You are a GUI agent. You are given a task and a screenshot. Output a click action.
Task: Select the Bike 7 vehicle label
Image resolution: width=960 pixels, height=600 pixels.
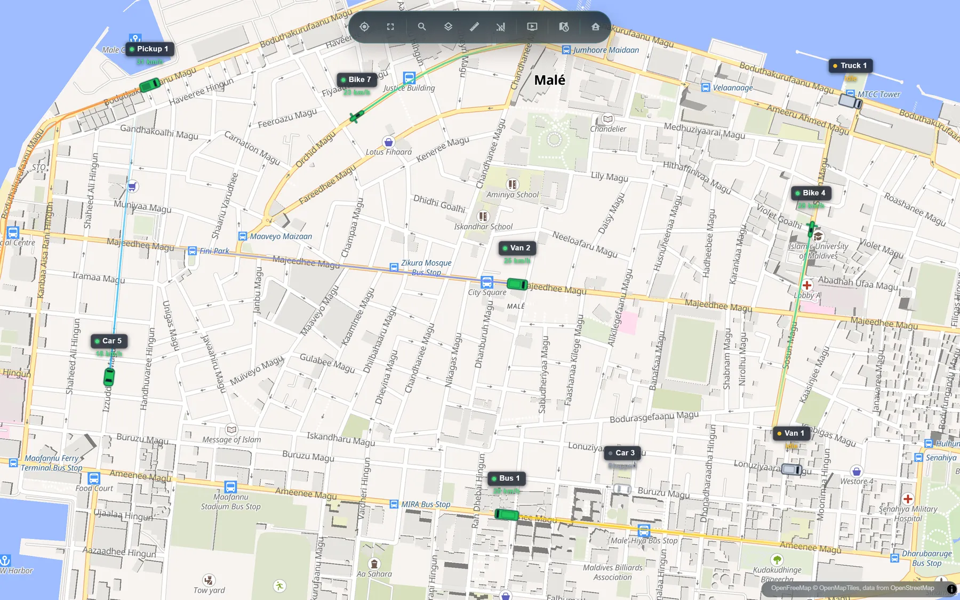coord(357,79)
